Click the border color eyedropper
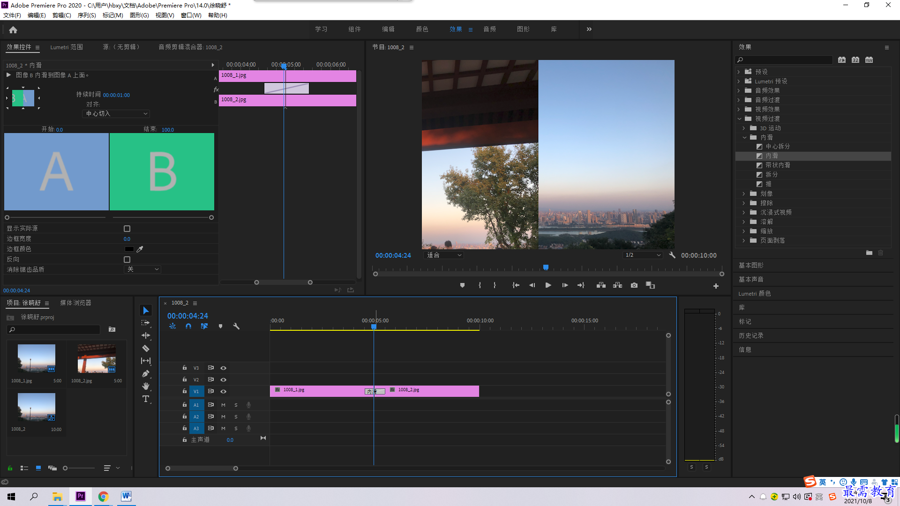The width and height of the screenshot is (900, 506). 140,249
